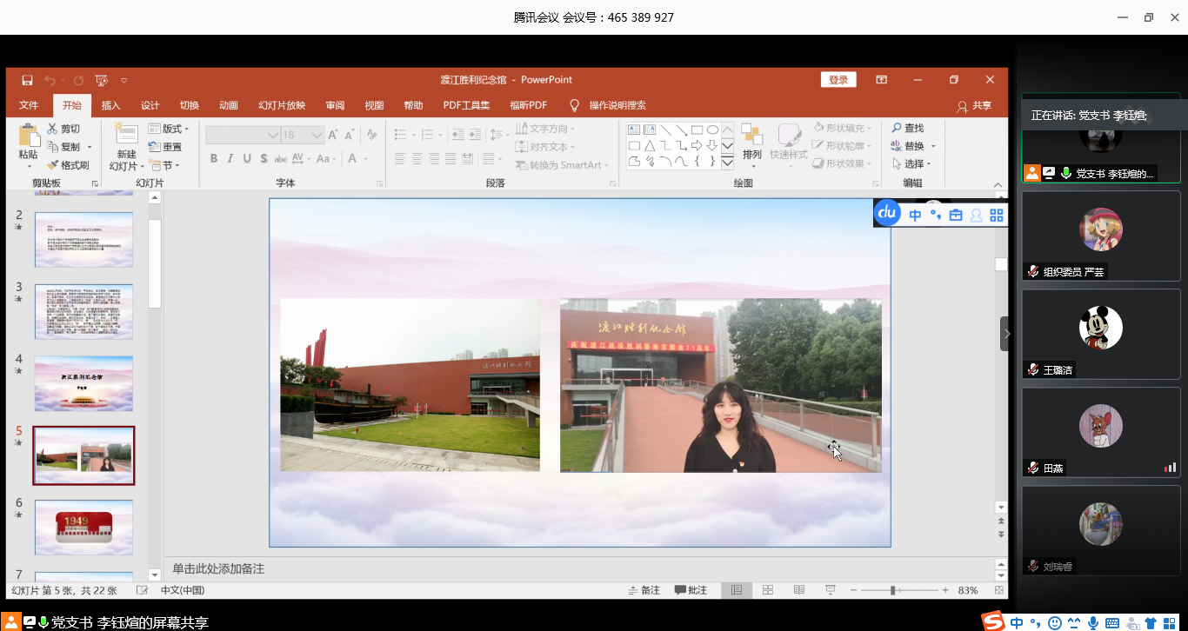Toggle the Notes (备注) pane

(644, 590)
